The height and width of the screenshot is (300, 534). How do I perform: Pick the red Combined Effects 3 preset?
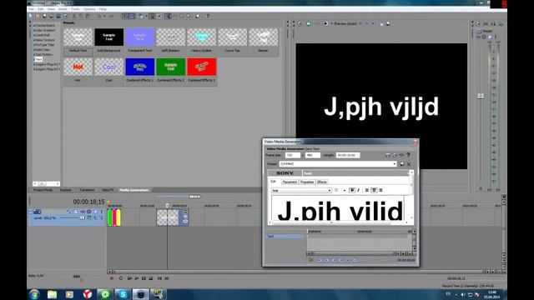click(x=202, y=67)
